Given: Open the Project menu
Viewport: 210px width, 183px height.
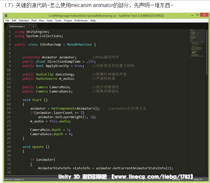Looking at the screenshot, I should (x=68, y=20).
